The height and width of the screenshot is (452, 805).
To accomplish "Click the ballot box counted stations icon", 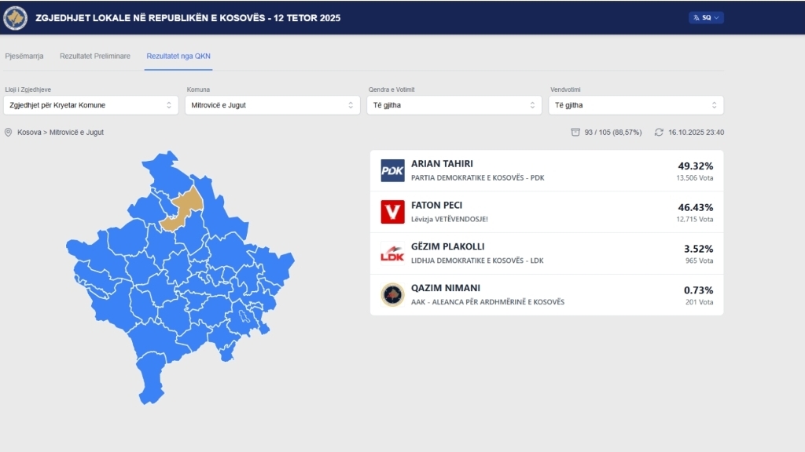I will [575, 133].
